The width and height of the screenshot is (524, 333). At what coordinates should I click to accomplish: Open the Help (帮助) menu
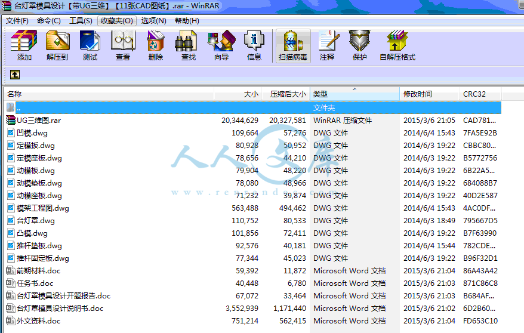[187, 21]
